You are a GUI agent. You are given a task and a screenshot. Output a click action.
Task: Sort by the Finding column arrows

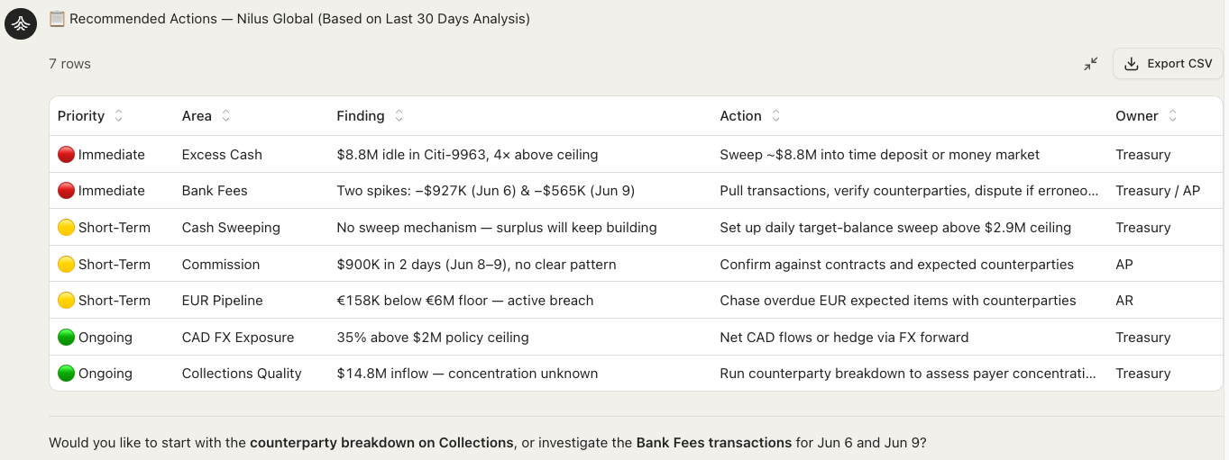point(399,116)
